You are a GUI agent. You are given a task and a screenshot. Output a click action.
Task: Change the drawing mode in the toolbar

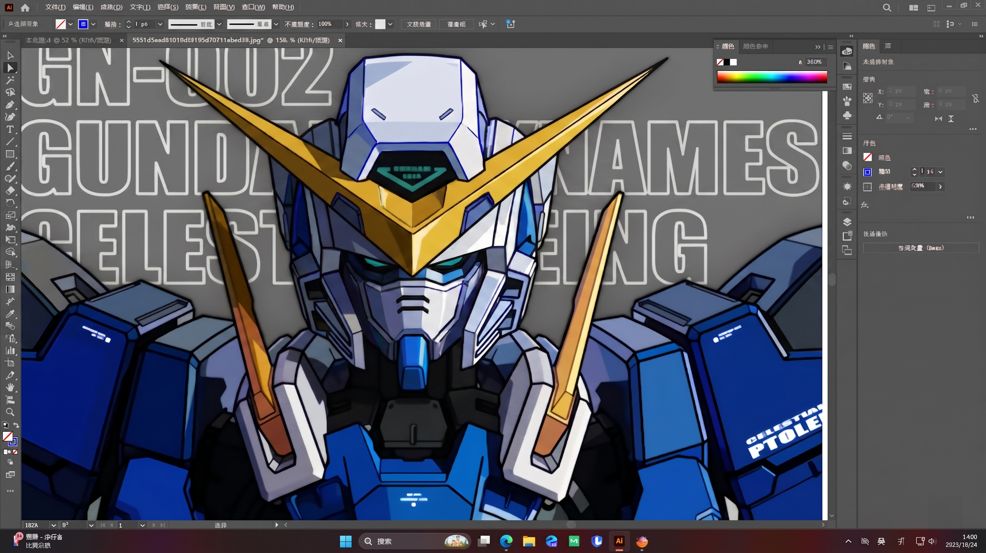tap(10, 462)
